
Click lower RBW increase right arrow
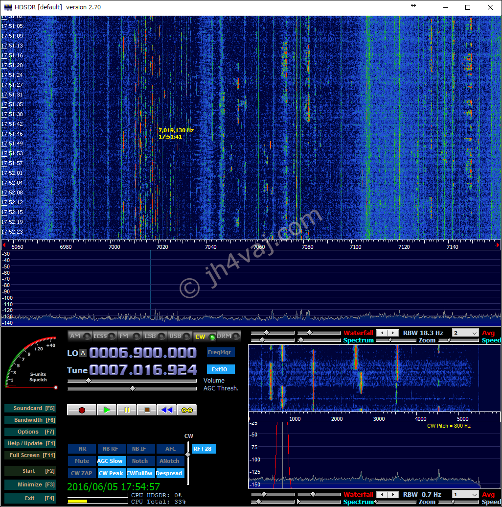click(393, 495)
